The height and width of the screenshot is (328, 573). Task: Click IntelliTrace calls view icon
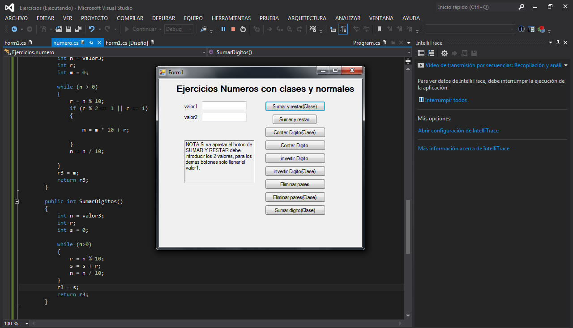click(x=431, y=53)
